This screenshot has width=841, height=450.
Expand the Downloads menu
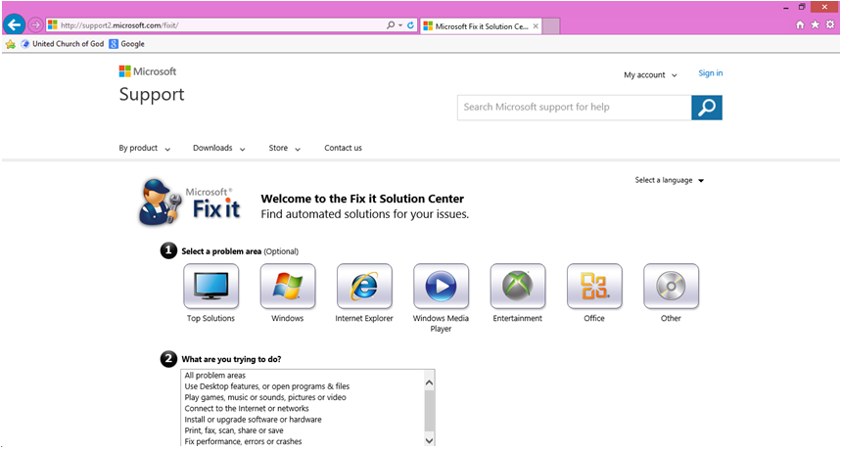(x=219, y=148)
